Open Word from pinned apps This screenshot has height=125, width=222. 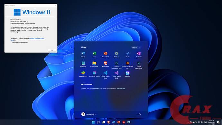83,54
